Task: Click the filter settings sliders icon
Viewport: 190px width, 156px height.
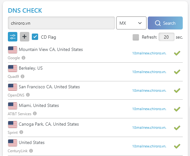Action: point(13,37)
